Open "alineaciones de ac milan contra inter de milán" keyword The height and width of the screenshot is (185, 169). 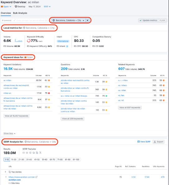pyautogui.click(x=18, y=107)
